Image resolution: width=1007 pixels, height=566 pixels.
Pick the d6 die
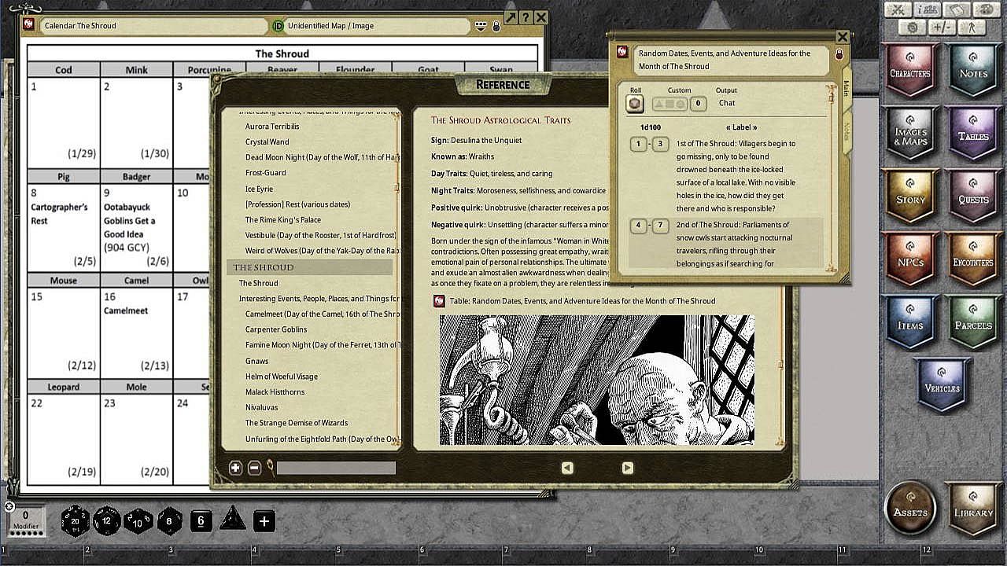(201, 520)
